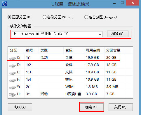Click the C: drive icon
The image size is (141, 115).
(x=13, y=58)
